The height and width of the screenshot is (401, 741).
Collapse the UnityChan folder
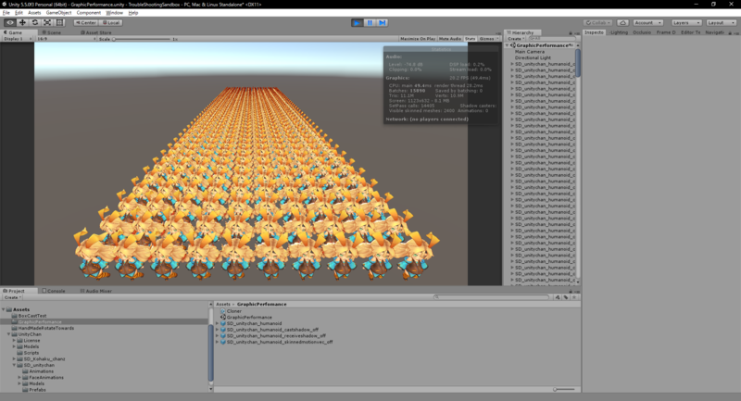pyautogui.click(x=9, y=334)
